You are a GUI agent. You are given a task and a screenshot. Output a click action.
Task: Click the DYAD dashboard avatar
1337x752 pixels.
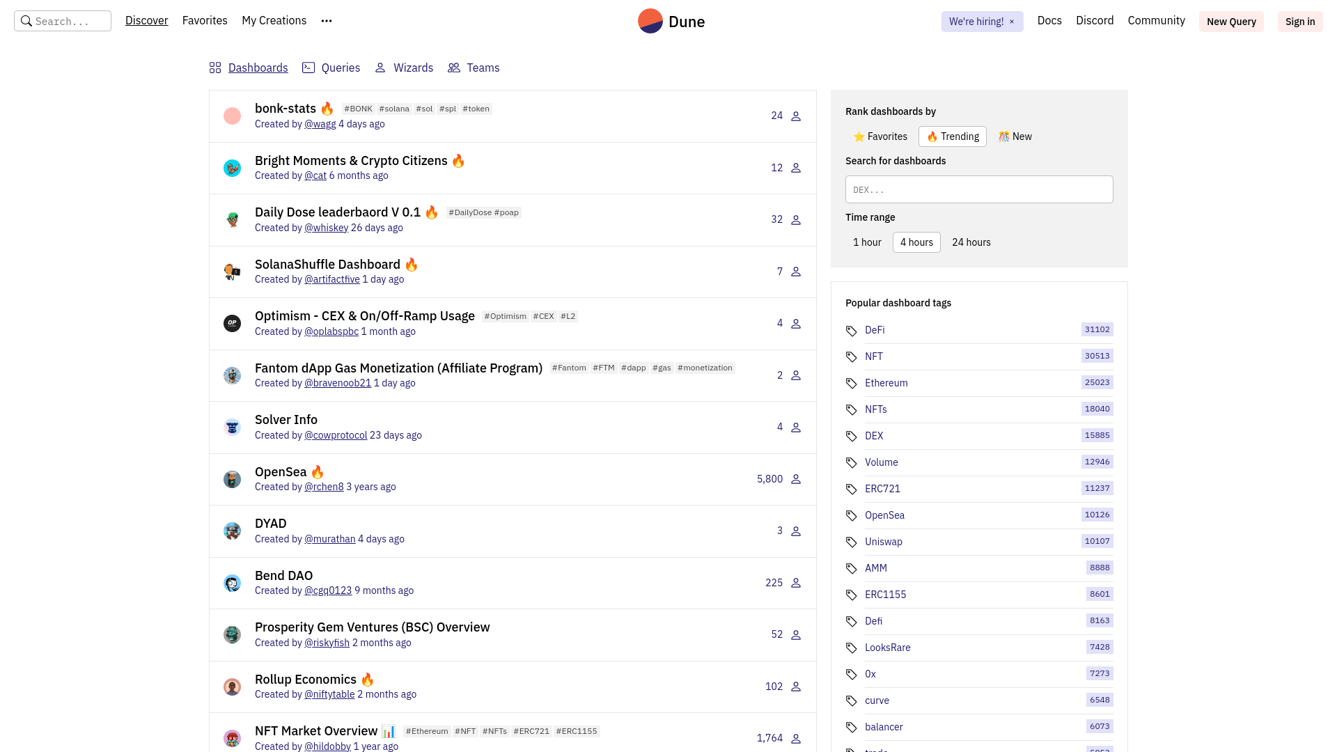[232, 531]
